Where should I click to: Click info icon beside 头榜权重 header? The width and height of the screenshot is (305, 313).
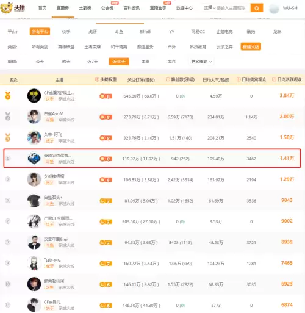[97, 79]
